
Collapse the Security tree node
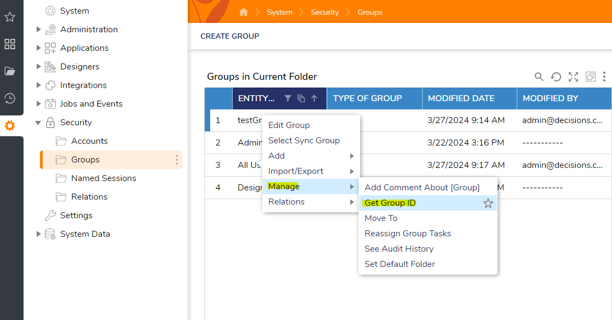point(38,123)
